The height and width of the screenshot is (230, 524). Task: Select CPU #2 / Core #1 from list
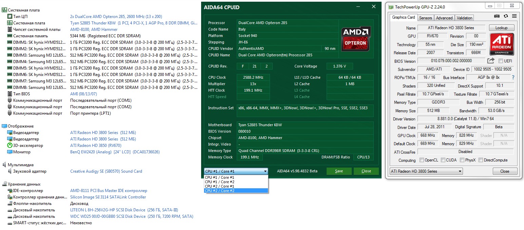click(236, 186)
